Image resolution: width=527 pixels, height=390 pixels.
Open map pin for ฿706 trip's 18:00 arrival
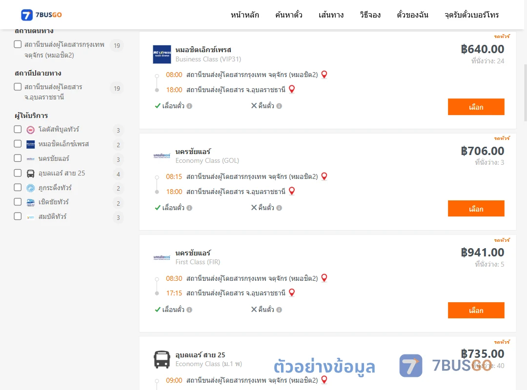coord(292,191)
